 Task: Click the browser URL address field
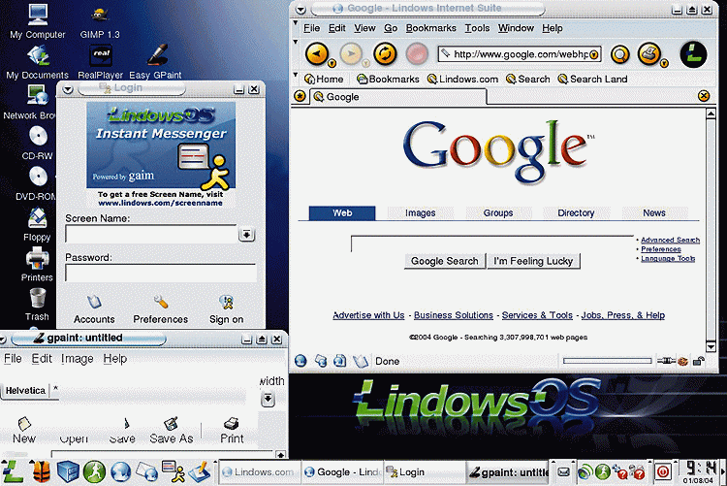519,54
